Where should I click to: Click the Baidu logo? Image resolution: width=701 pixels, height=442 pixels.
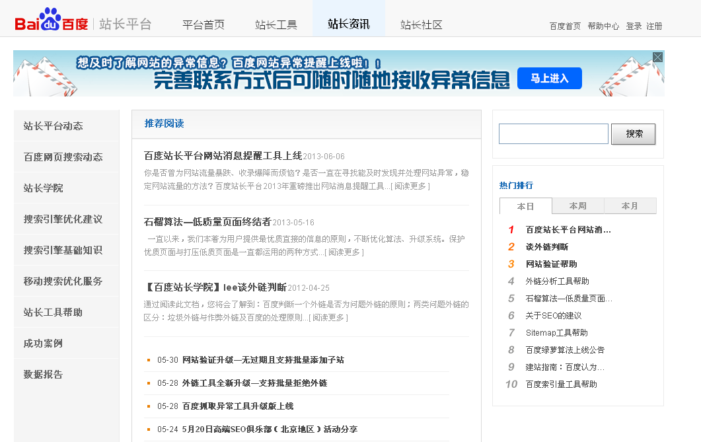tap(52, 20)
